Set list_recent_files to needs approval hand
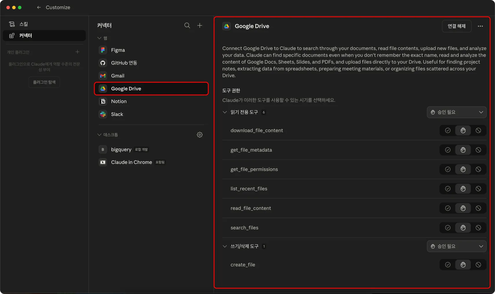The width and height of the screenshot is (495, 294). 463,188
